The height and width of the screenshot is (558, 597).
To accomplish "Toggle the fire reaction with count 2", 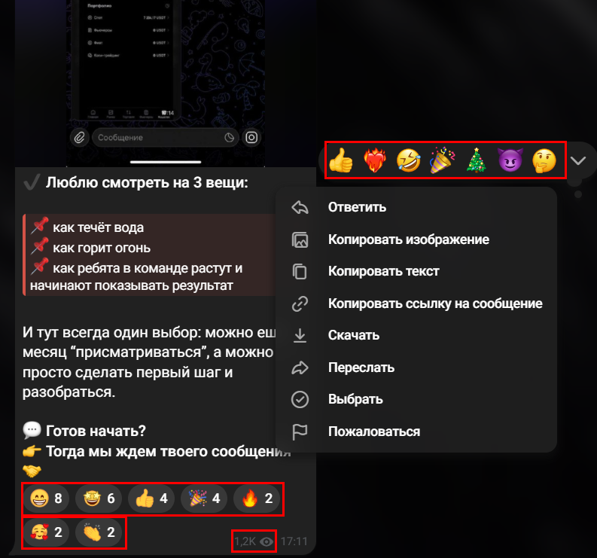I will tap(257, 499).
